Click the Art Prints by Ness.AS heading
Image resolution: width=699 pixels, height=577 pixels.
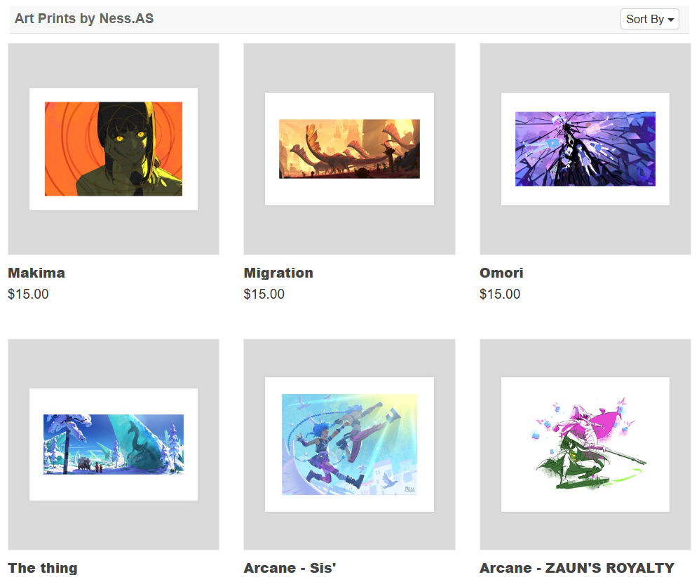pos(84,19)
